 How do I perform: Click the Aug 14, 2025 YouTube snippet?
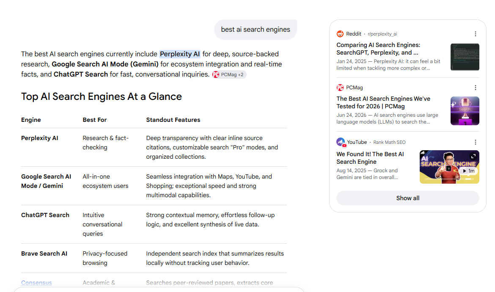click(367, 174)
